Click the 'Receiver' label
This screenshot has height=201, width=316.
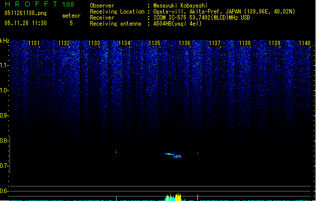pyautogui.click(x=102, y=18)
